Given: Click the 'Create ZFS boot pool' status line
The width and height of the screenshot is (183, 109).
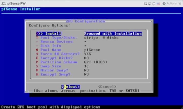Looking at the screenshot, I should pyautogui.click(x=51, y=107).
